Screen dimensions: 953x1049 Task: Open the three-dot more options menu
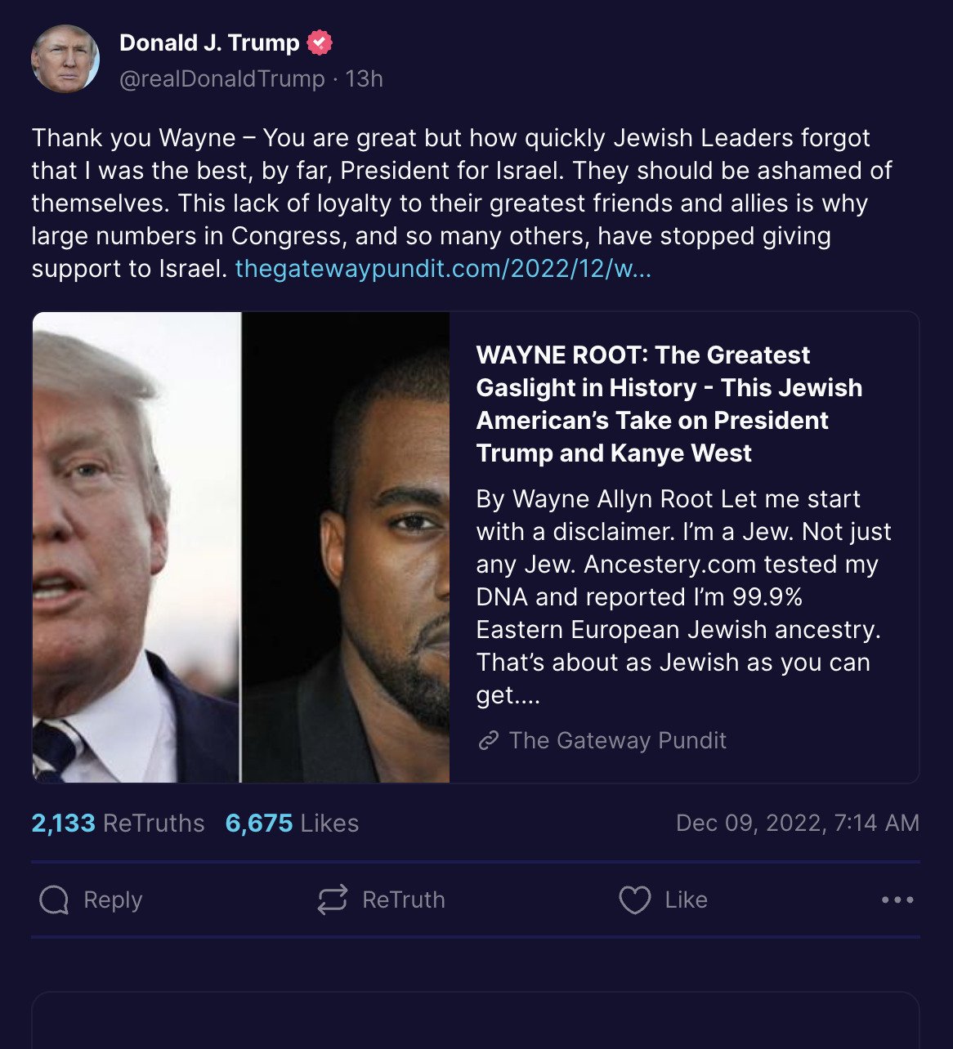[897, 899]
